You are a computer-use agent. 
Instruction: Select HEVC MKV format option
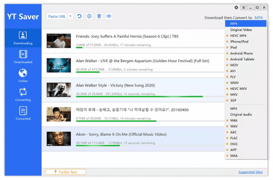click(x=238, y=89)
